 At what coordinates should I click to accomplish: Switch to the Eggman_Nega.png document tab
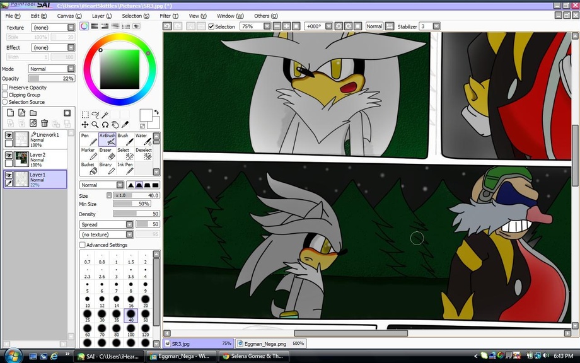(x=270, y=343)
